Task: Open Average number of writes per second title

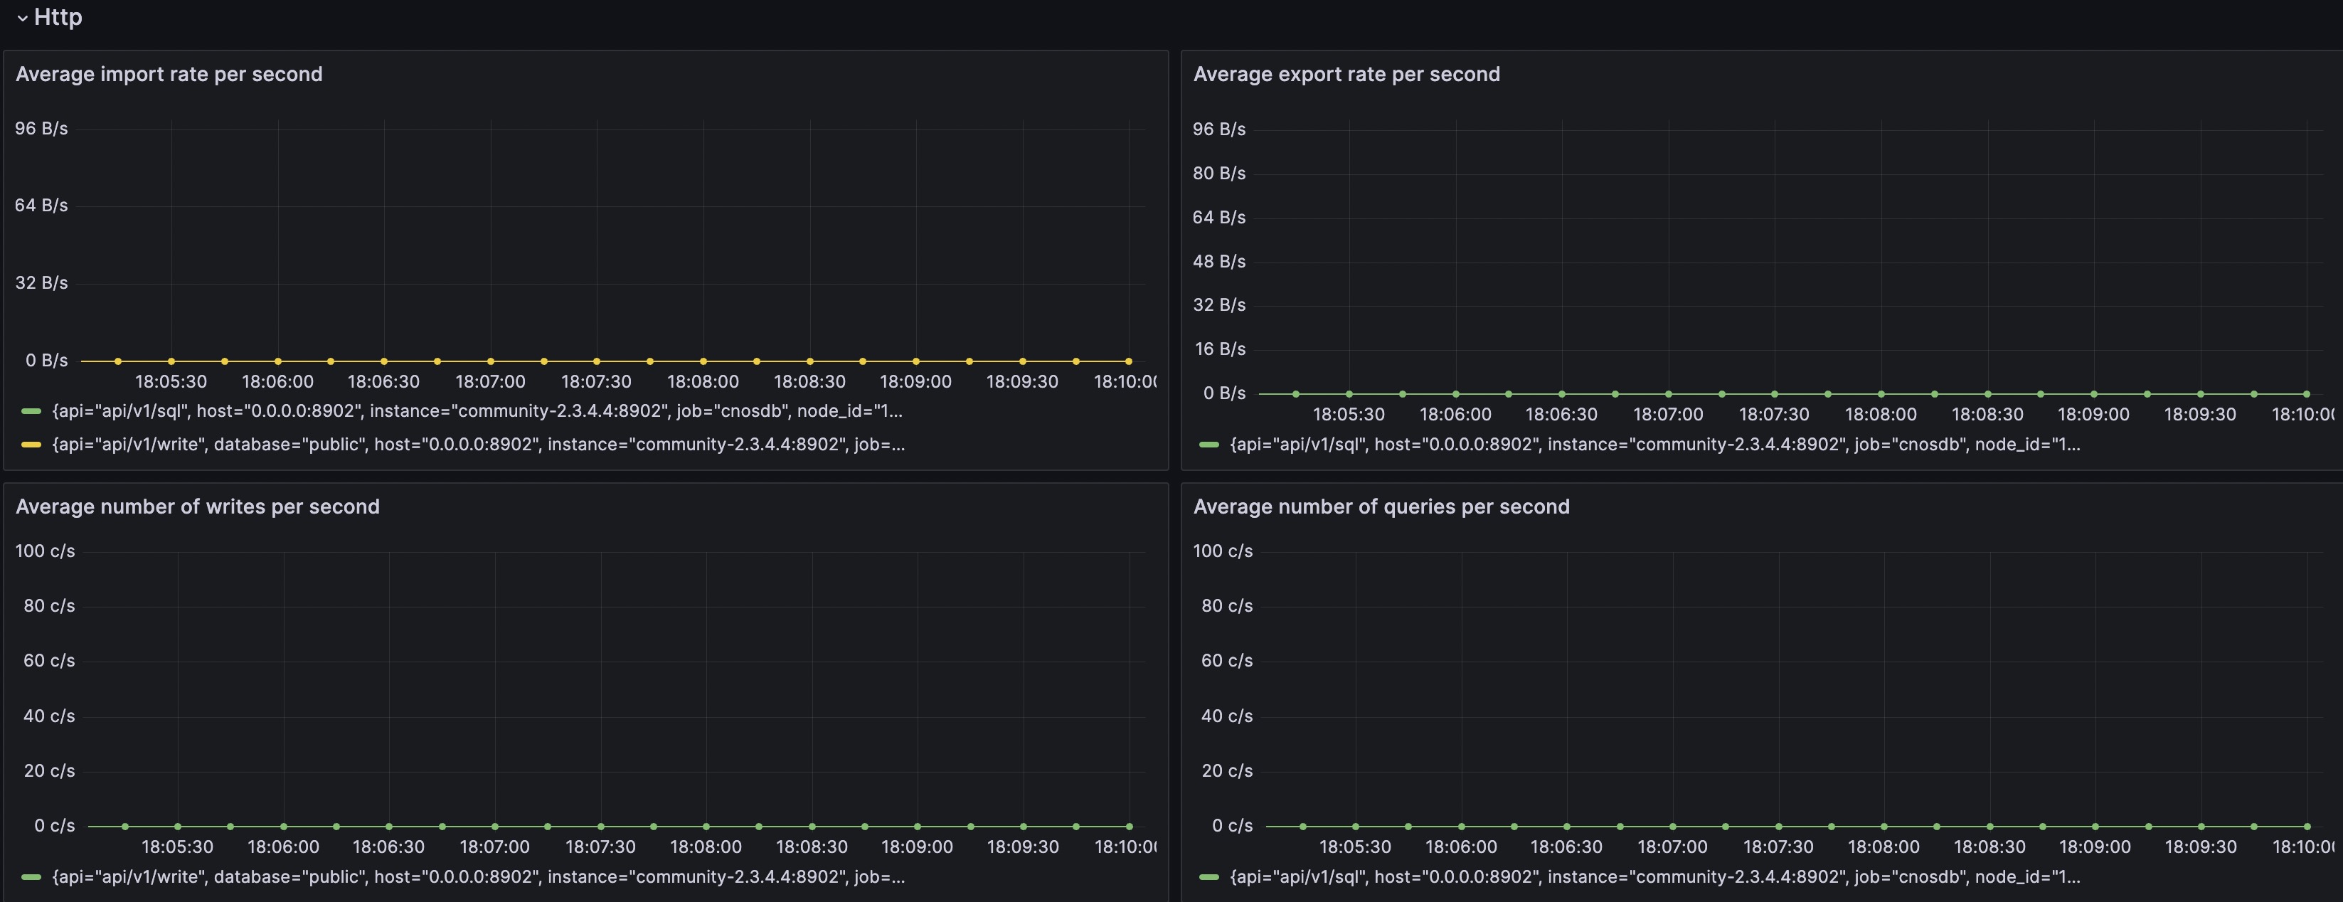Action: (x=197, y=506)
